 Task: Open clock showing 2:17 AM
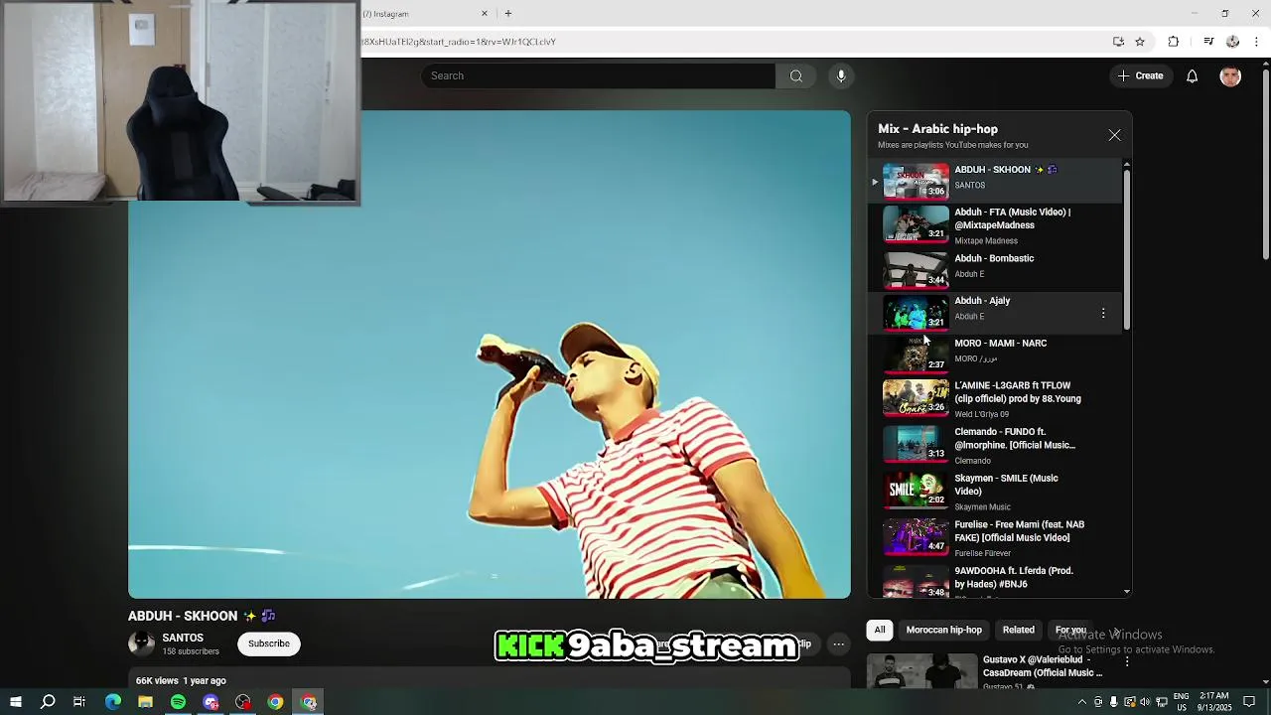(1213, 702)
